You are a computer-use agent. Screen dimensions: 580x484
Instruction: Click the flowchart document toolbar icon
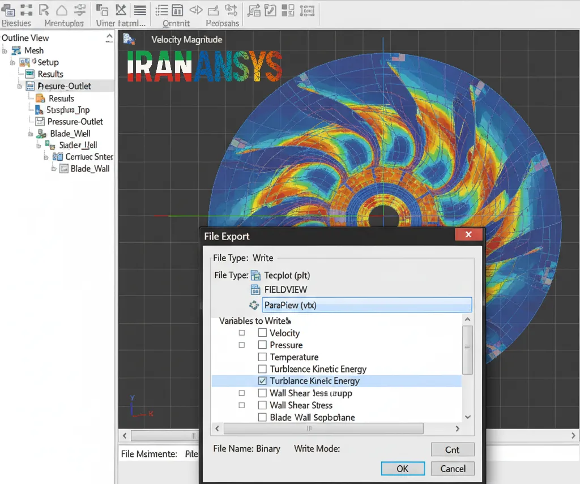click(x=254, y=10)
